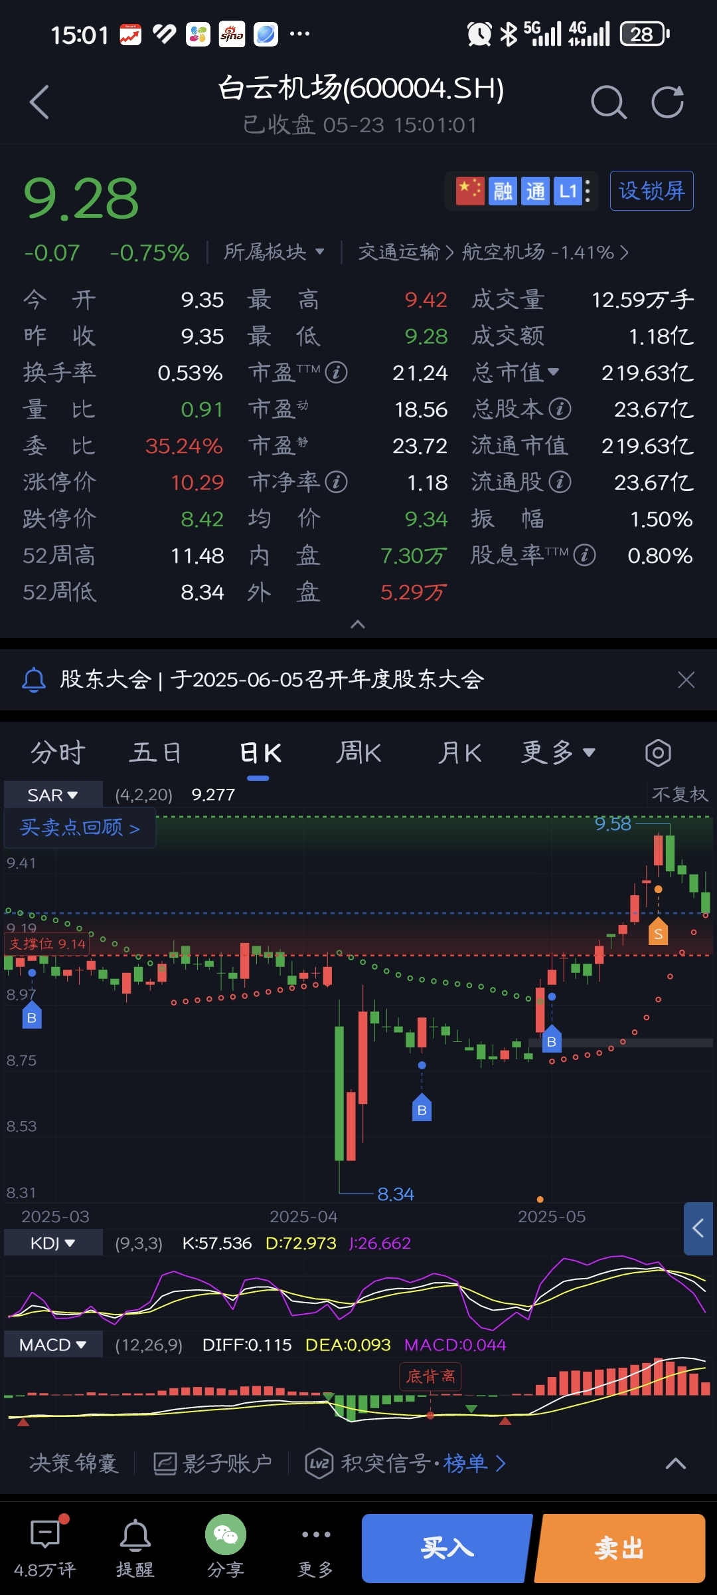717x1595 pixels.
Task: Collapse the quote details panel chevron
Action: click(x=358, y=624)
